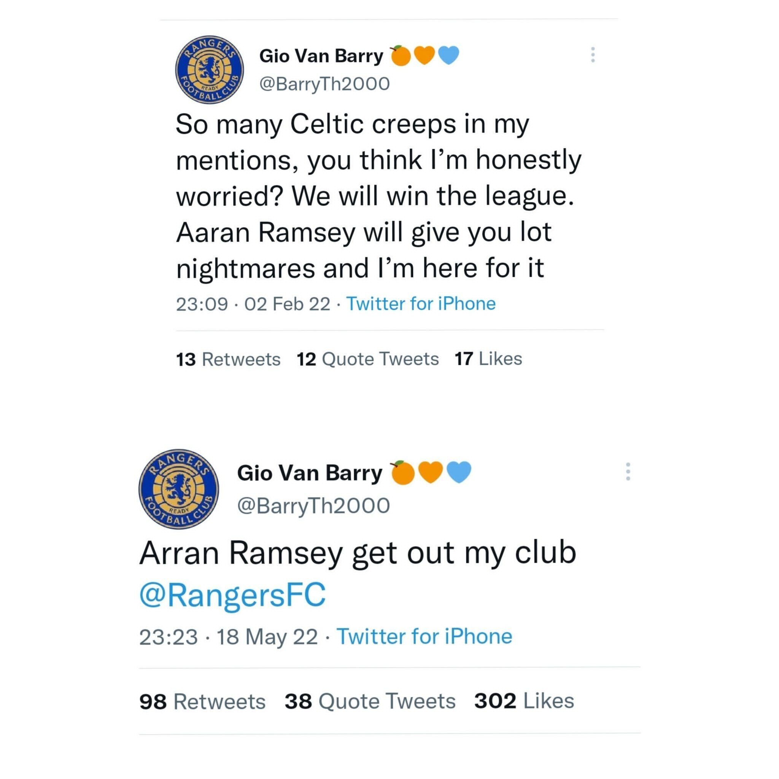Click Gio Van Barry name on second tweet
This screenshot has height=779, width=779.
(x=310, y=473)
